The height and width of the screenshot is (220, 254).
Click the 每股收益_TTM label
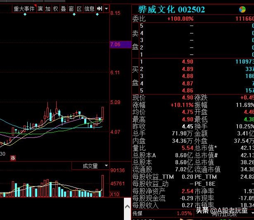153,177
